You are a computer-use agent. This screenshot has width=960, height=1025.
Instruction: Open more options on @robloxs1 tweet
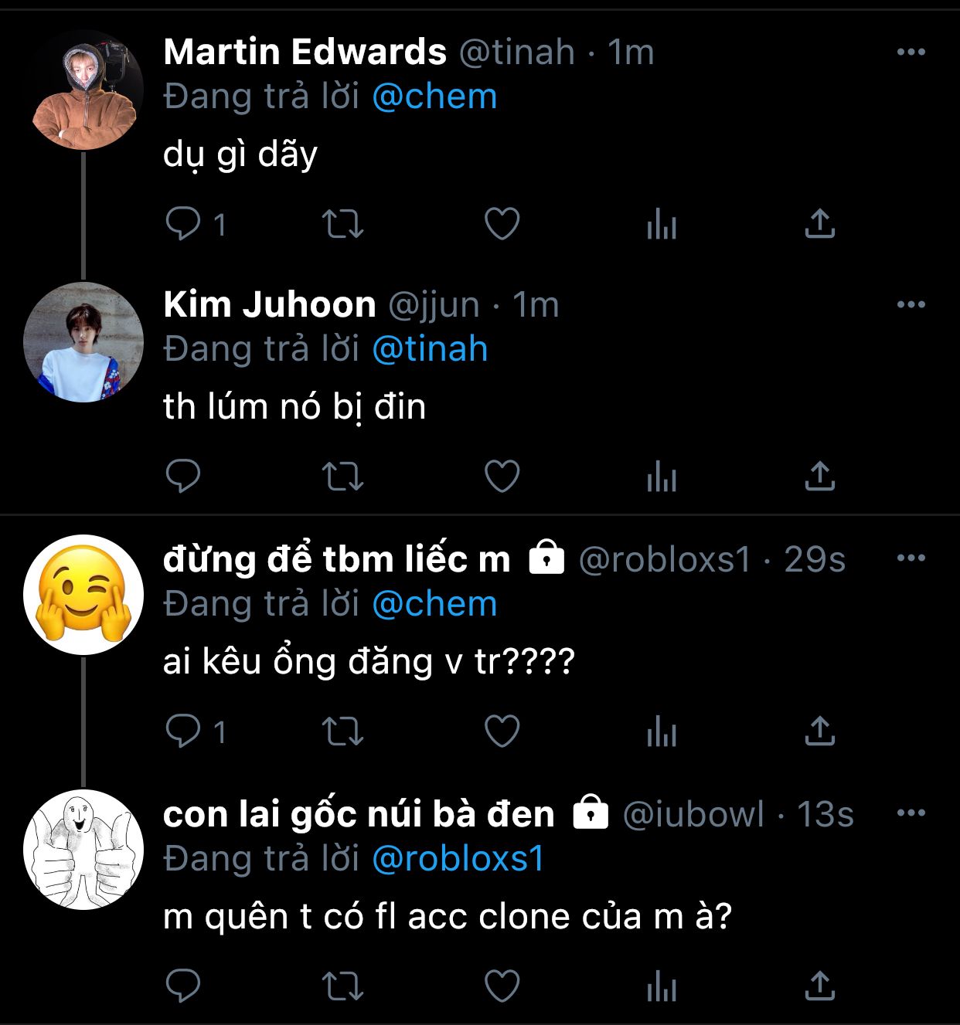click(911, 558)
